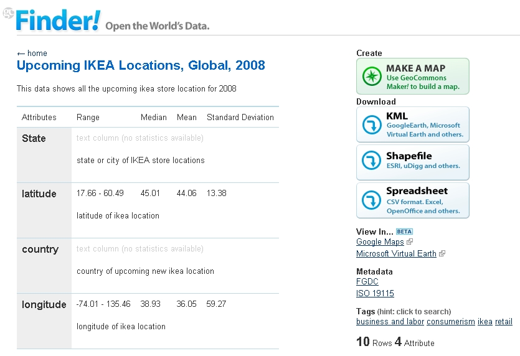This screenshot has height=356, width=520.
Task: Select the 'latitude' attribute row label
Action: (x=39, y=194)
